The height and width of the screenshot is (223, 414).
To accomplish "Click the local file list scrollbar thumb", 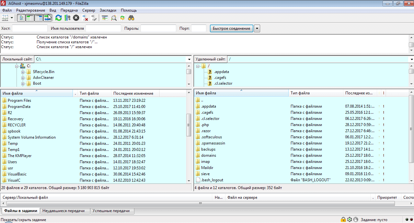I will 189,125.
